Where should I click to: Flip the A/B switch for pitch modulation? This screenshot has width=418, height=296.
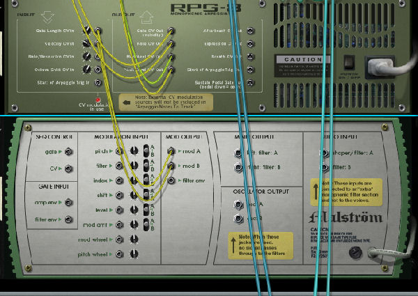tap(146, 151)
